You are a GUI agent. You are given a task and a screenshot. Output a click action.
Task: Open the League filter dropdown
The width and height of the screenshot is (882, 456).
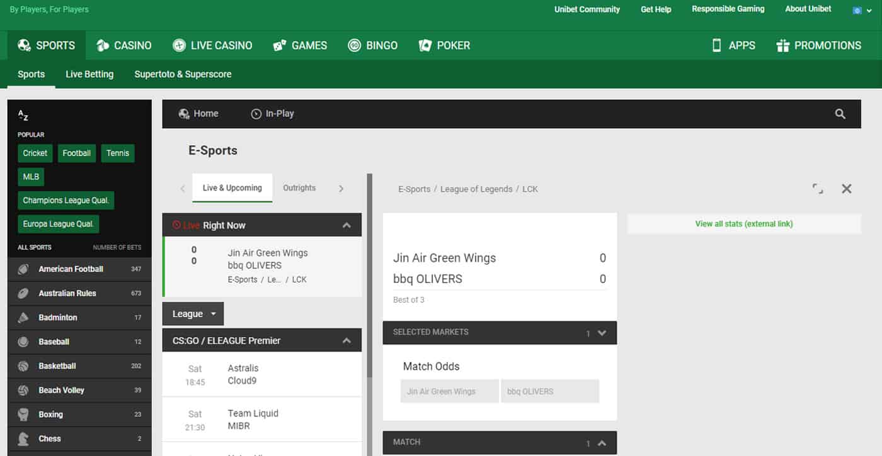[x=193, y=314]
